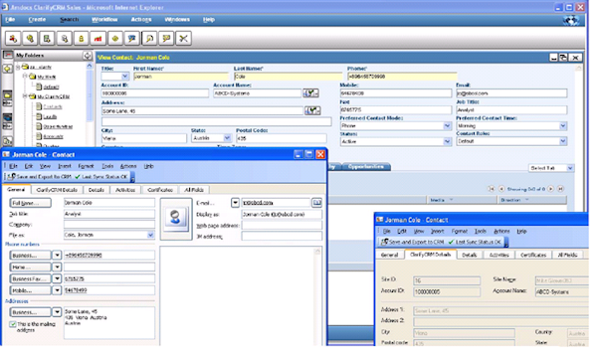Image resolution: width=597 pixels, height=361 pixels.
Task: Open the Select Tab dropdown
Action: pyautogui.click(x=570, y=168)
